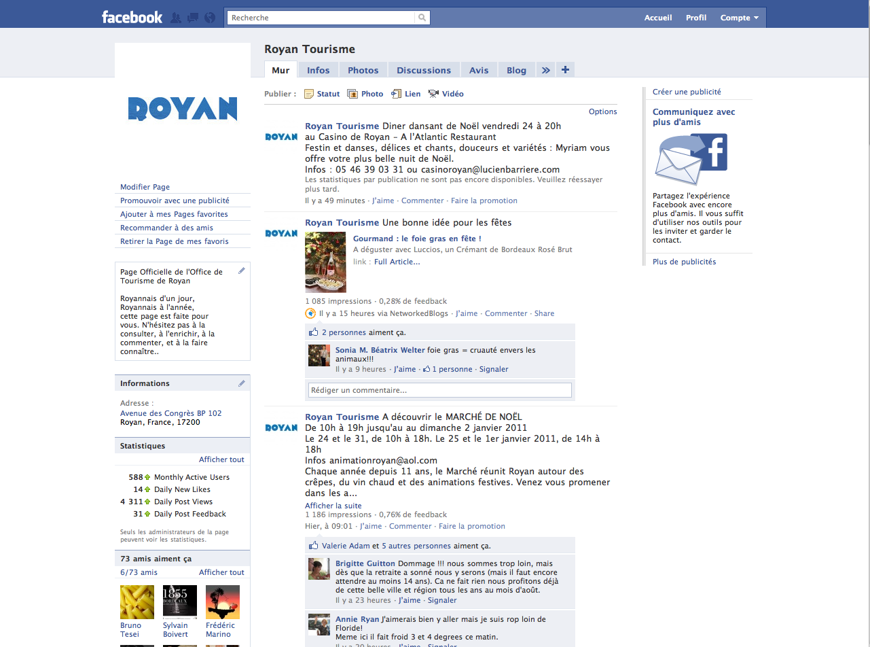Viewport: 870px width, 647px height.
Task: Open notifications globe icon
Action: click(210, 18)
